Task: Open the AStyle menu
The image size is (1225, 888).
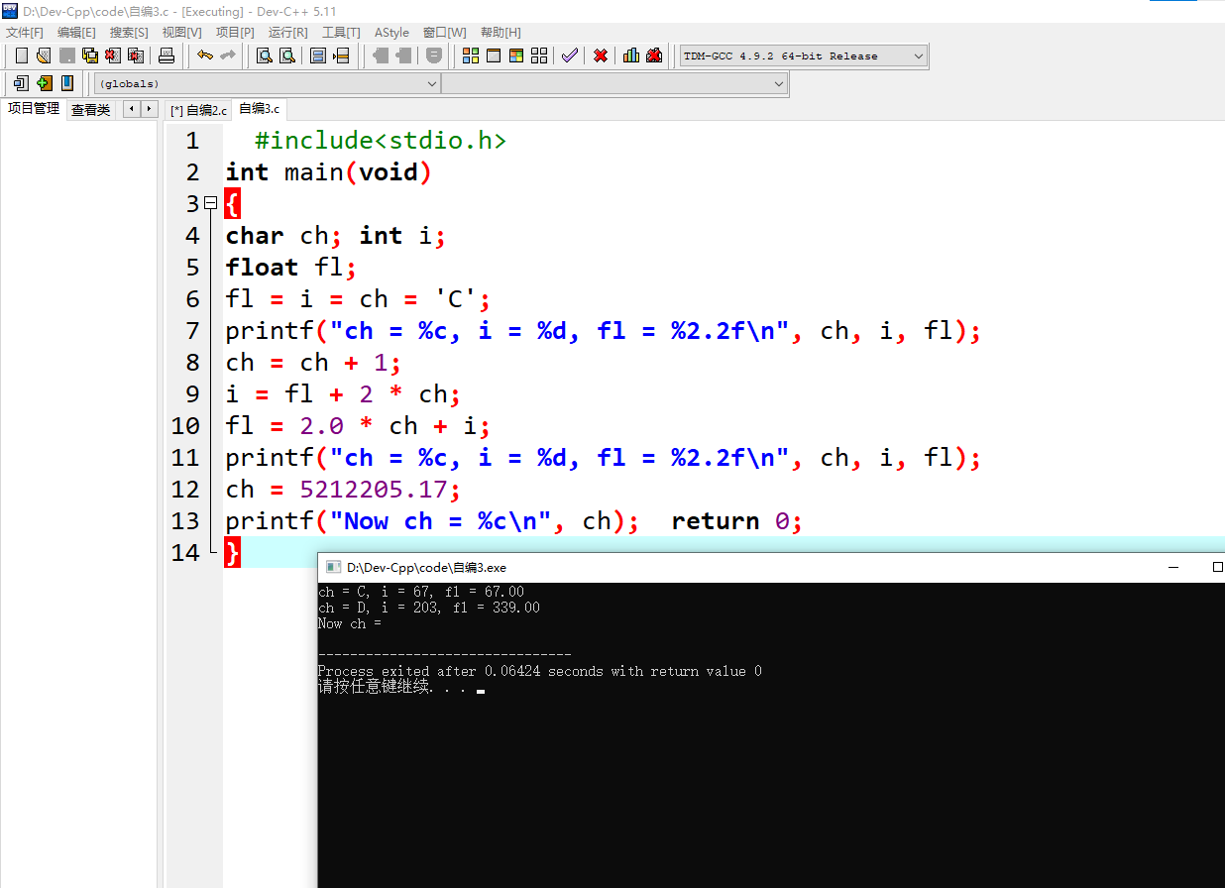Action: point(391,33)
